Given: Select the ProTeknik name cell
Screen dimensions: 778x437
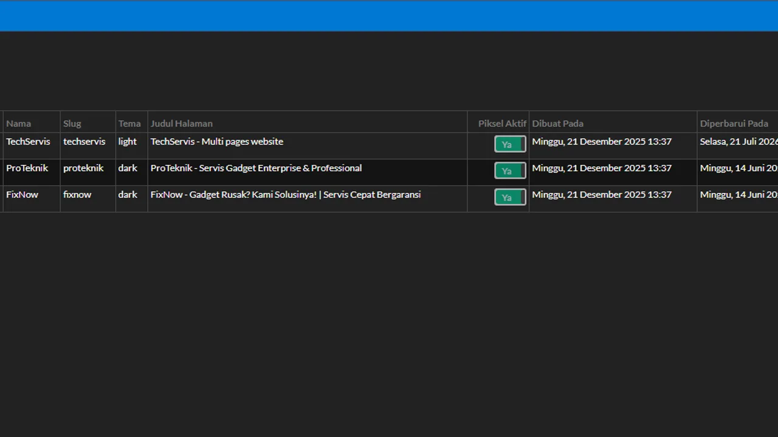Looking at the screenshot, I should 32,172.
